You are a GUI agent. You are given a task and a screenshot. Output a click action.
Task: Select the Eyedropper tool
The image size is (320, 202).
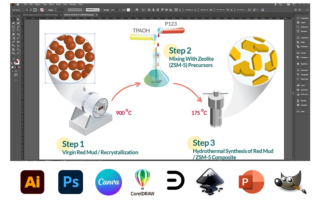[13, 42]
